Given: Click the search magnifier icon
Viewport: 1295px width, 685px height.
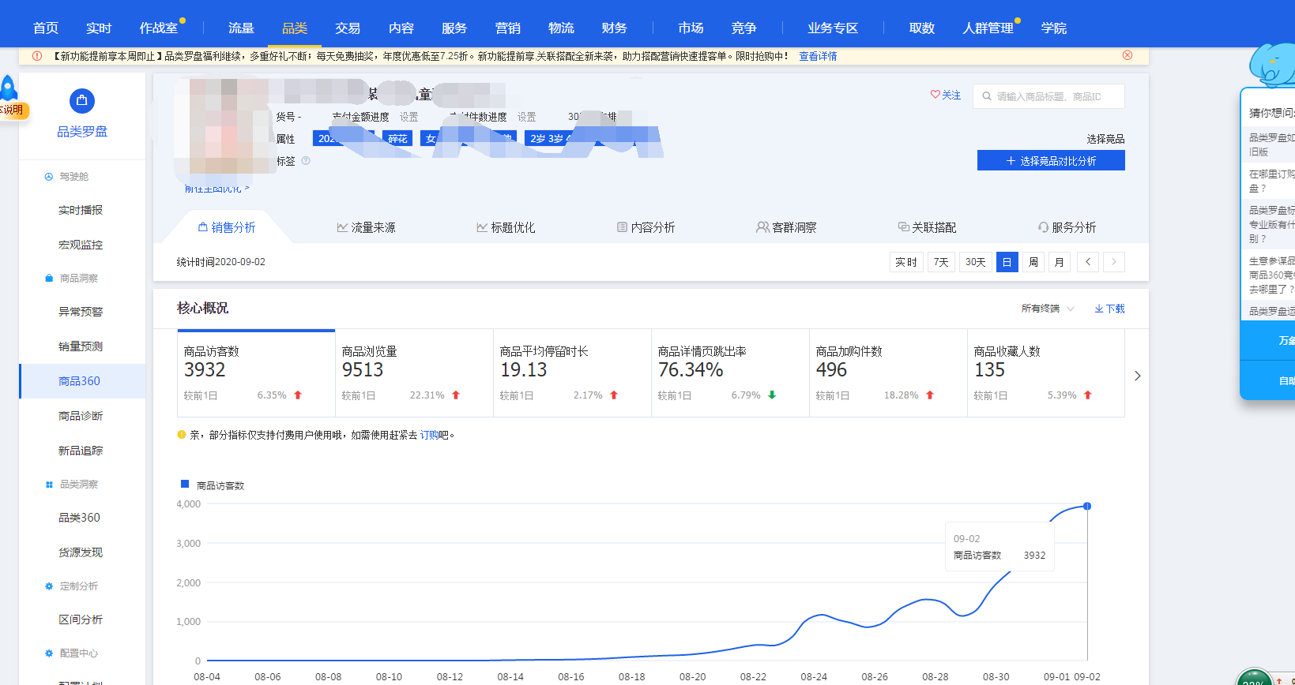Looking at the screenshot, I should click(x=987, y=96).
